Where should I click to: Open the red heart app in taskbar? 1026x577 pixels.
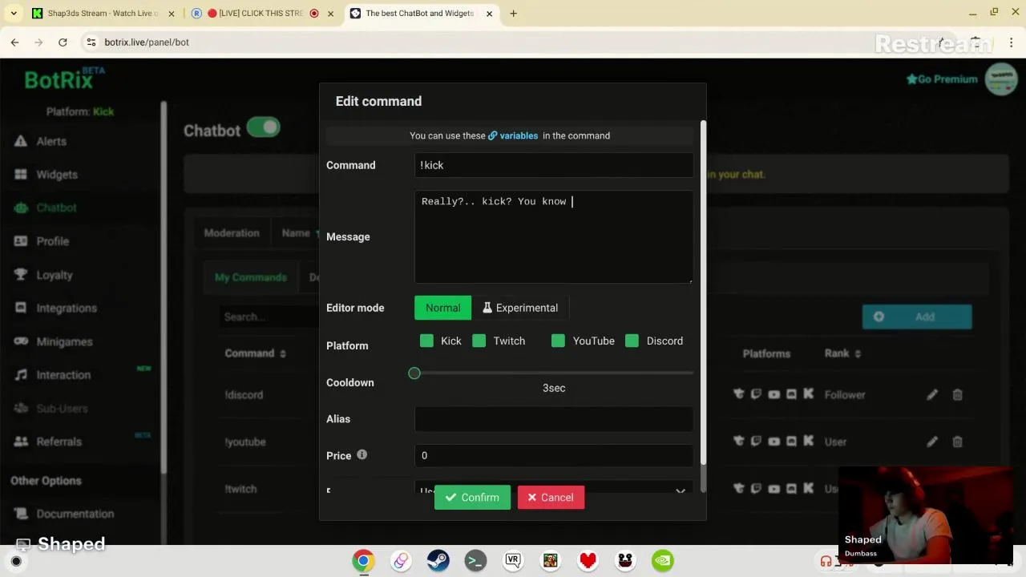tap(588, 561)
